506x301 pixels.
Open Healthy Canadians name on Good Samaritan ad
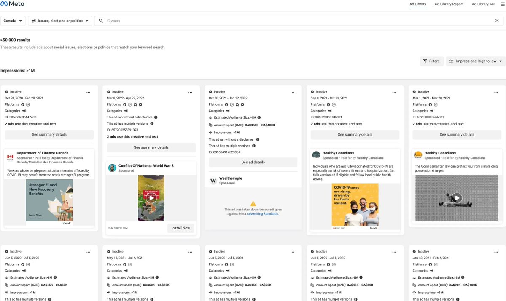[440, 153]
